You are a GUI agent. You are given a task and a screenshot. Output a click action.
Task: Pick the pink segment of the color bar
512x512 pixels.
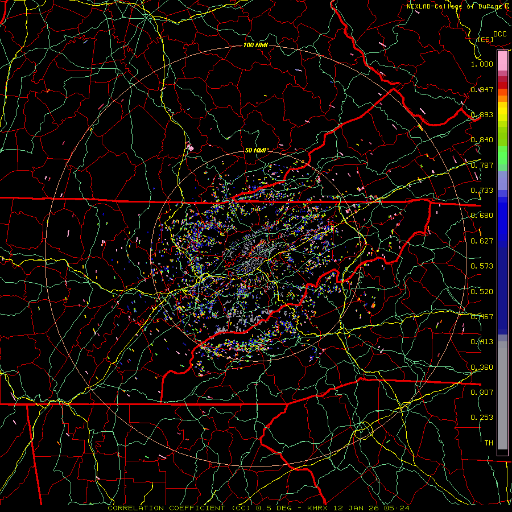click(x=502, y=60)
